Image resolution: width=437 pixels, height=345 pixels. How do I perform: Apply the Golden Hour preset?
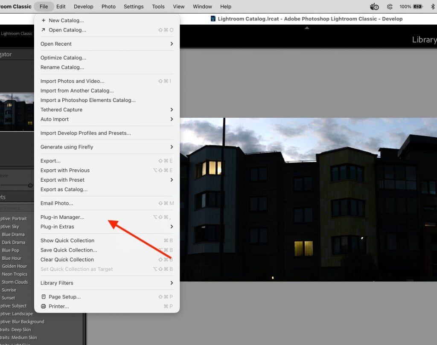tap(14, 266)
